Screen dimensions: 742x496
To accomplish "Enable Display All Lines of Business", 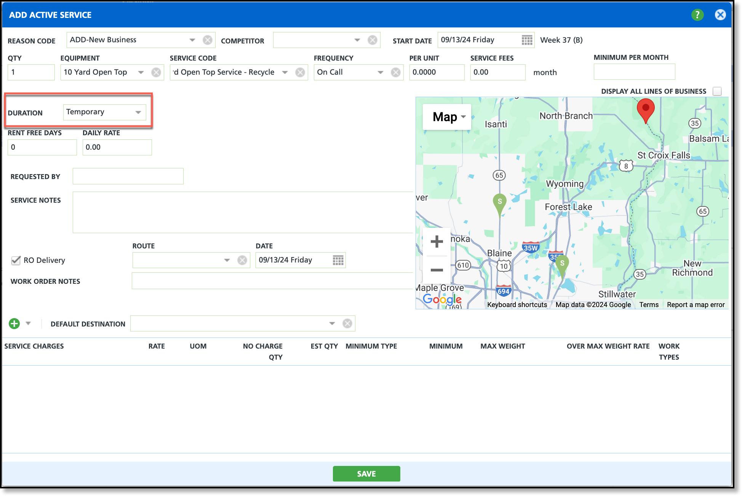I will point(717,91).
